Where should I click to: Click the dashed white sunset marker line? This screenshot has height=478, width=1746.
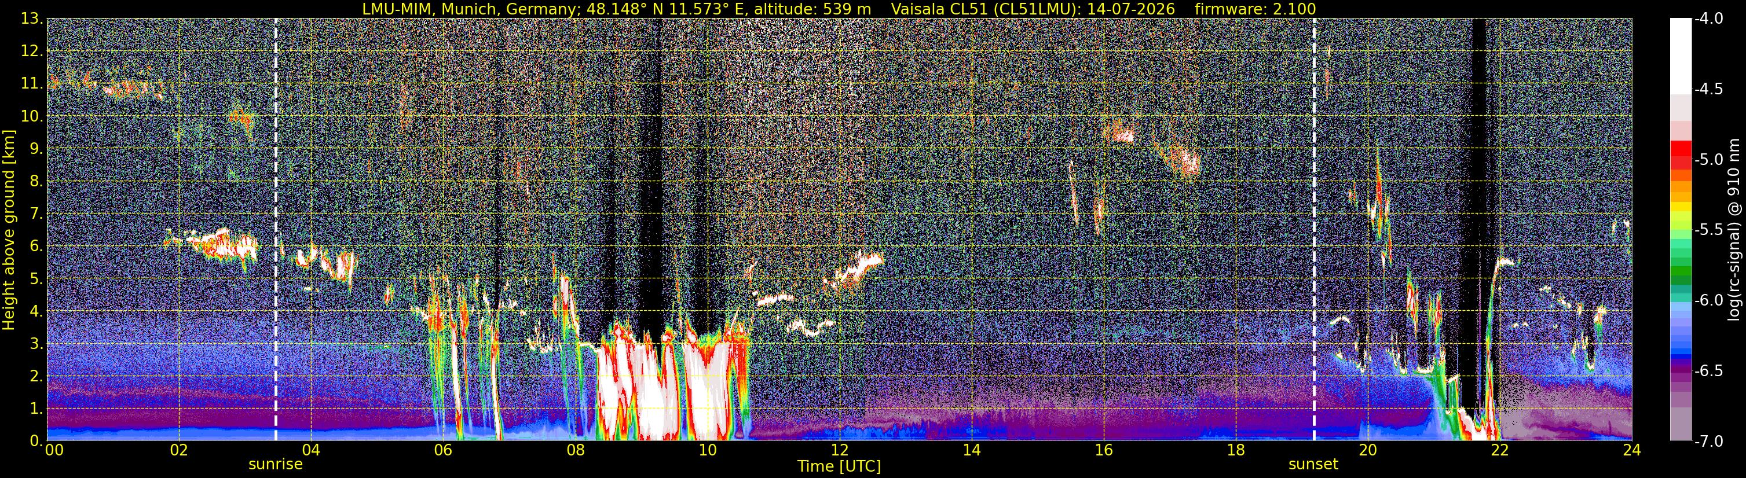[1314, 230]
